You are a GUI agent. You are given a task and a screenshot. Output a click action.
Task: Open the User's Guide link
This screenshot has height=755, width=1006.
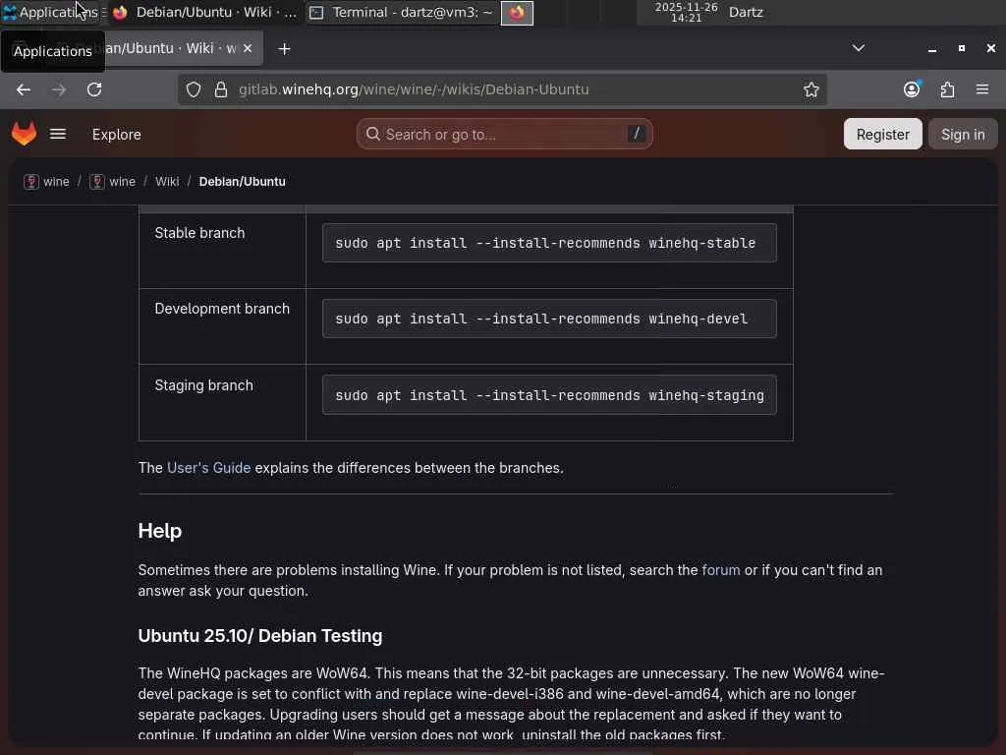pos(208,468)
